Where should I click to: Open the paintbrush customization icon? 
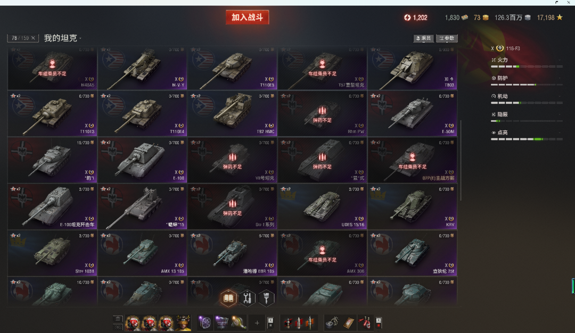click(x=266, y=298)
